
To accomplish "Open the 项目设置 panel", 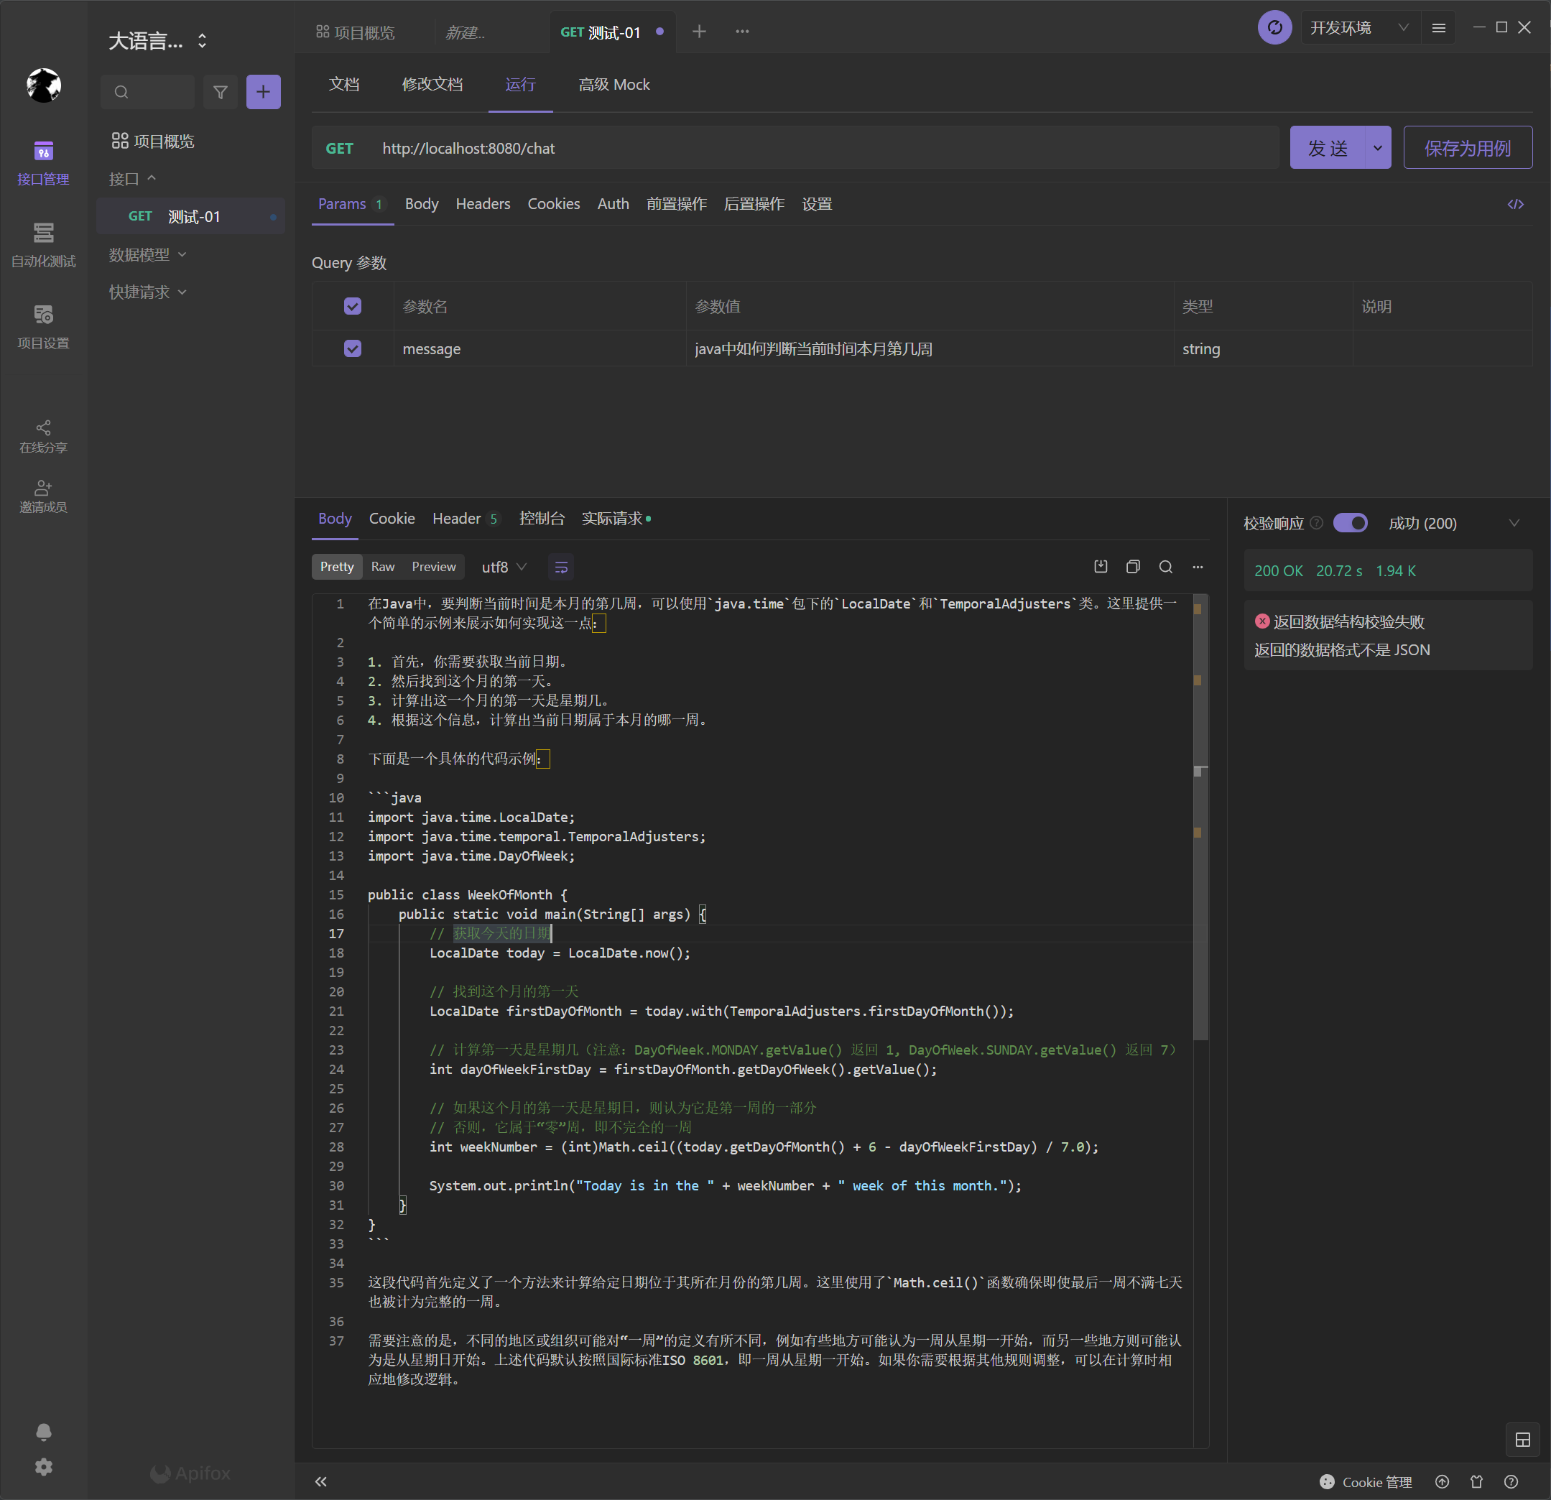I will pos(44,327).
